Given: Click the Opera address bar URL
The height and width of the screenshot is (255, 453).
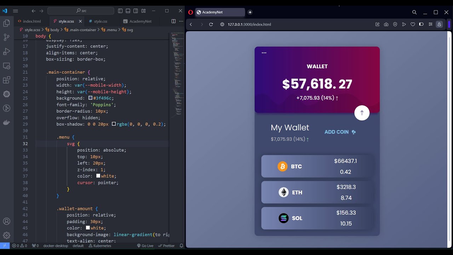Looking at the screenshot, I should point(249,24).
